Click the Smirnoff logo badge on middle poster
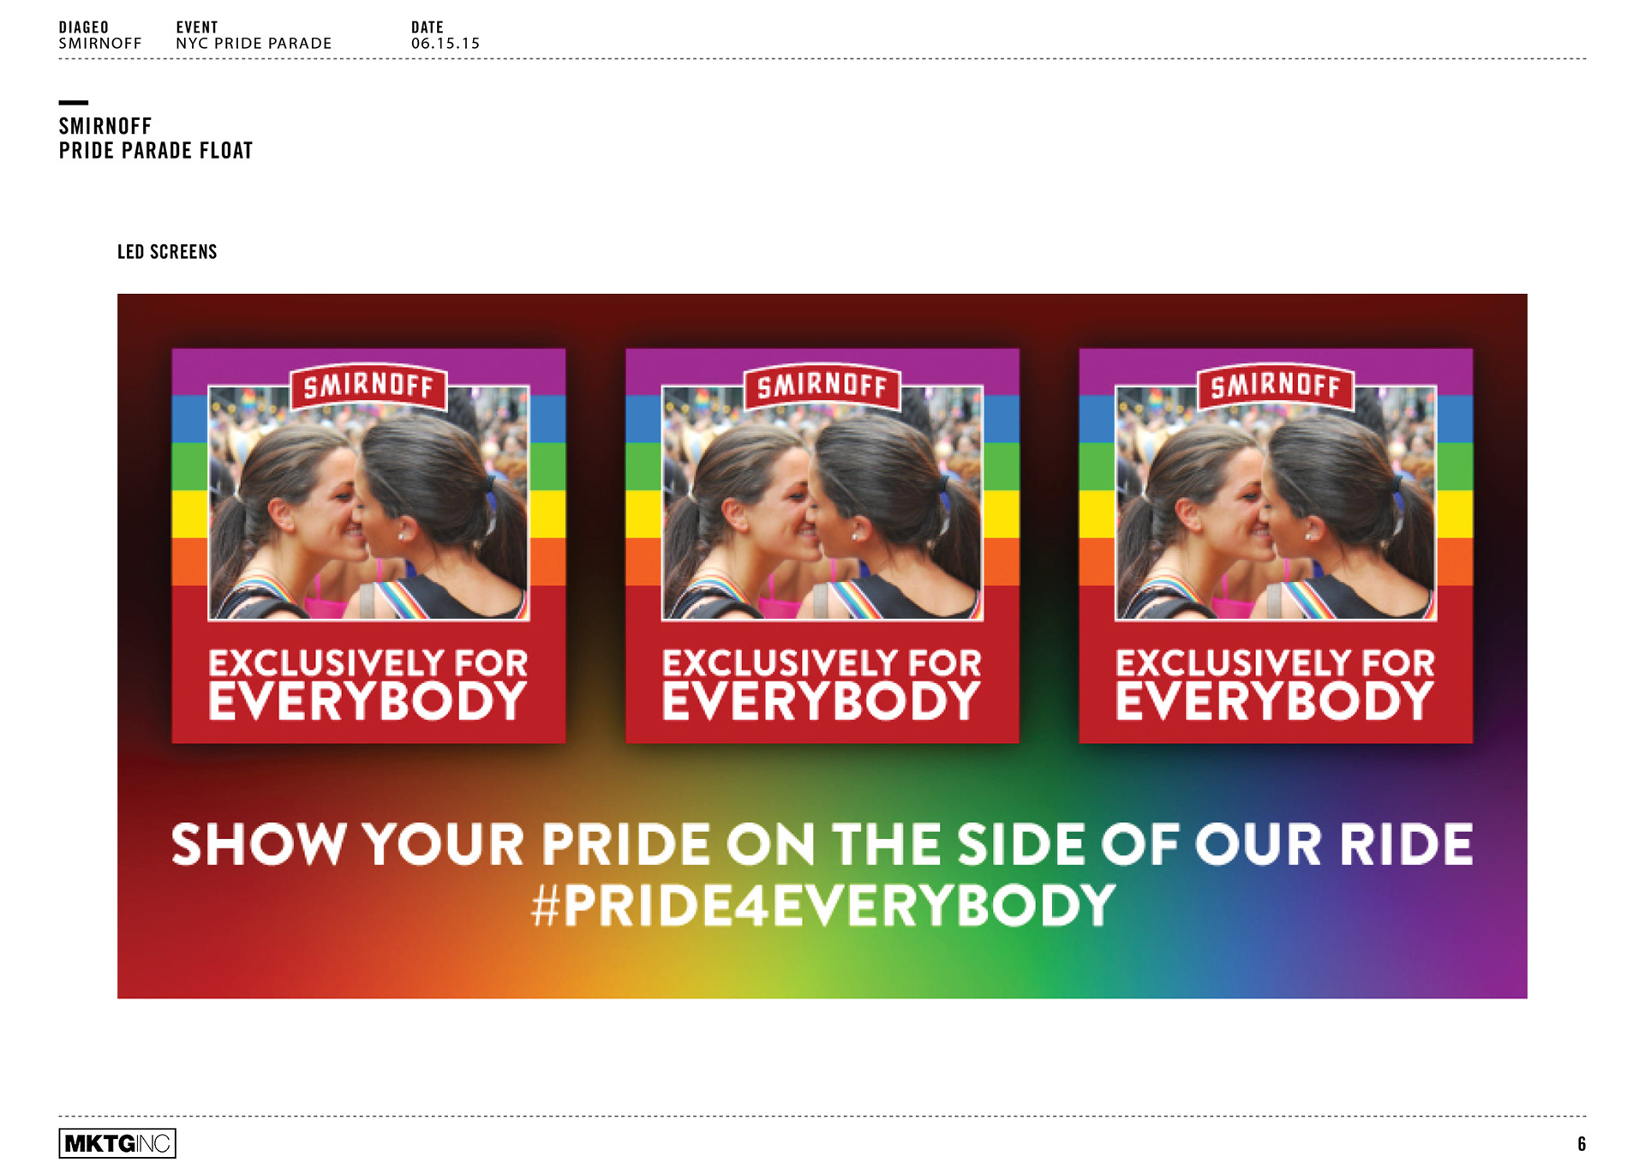Viewport: 1645px width, 1175px height. (x=822, y=387)
